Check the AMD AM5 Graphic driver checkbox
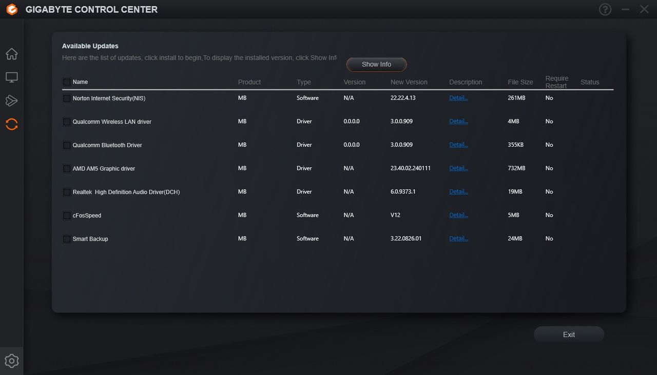657x375 pixels. pos(67,169)
